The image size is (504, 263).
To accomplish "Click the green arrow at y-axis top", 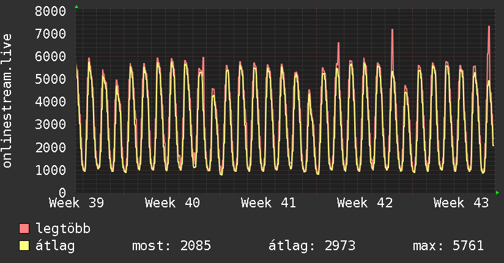I will point(76,7).
